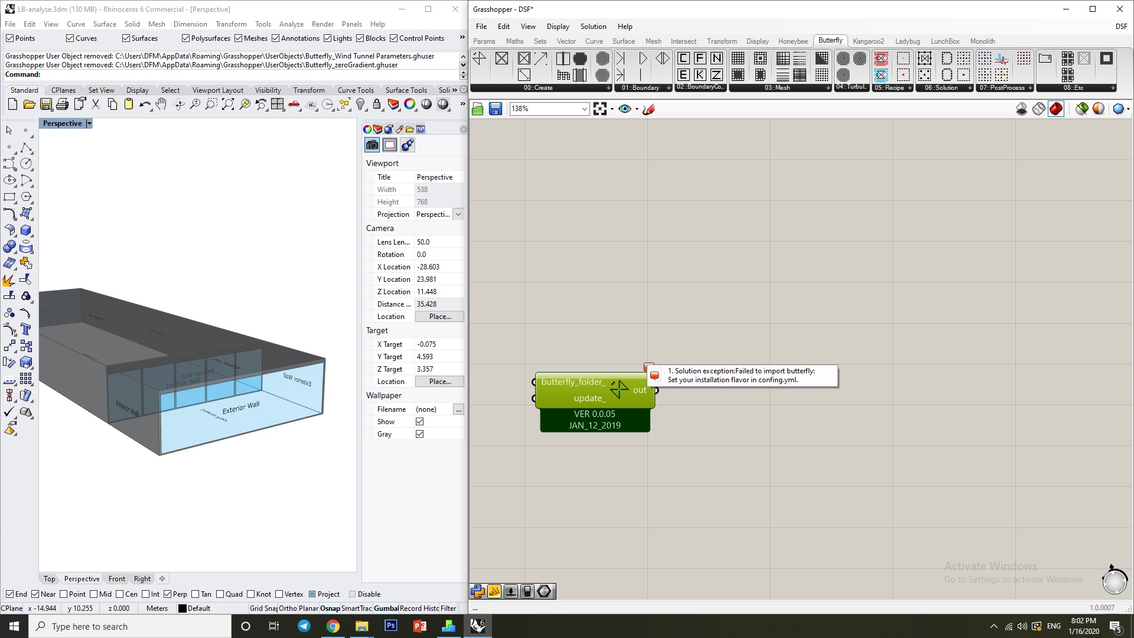Select the Zoom Extents icon in Rhino toolbar
The height and width of the screenshot is (638, 1134).
[x=227, y=105]
